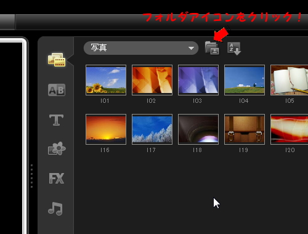Image resolution: width=308 pixels, height=234 pixels.
Task: Select the Media library icon in sidebar
Action: 57,60
